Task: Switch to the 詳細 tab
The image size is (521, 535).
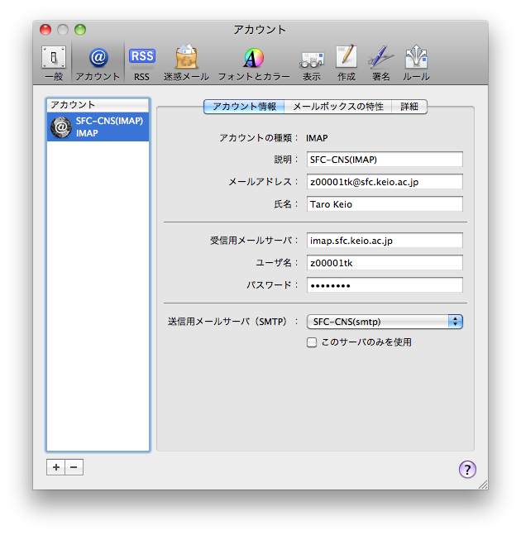Action: [409, 107]
